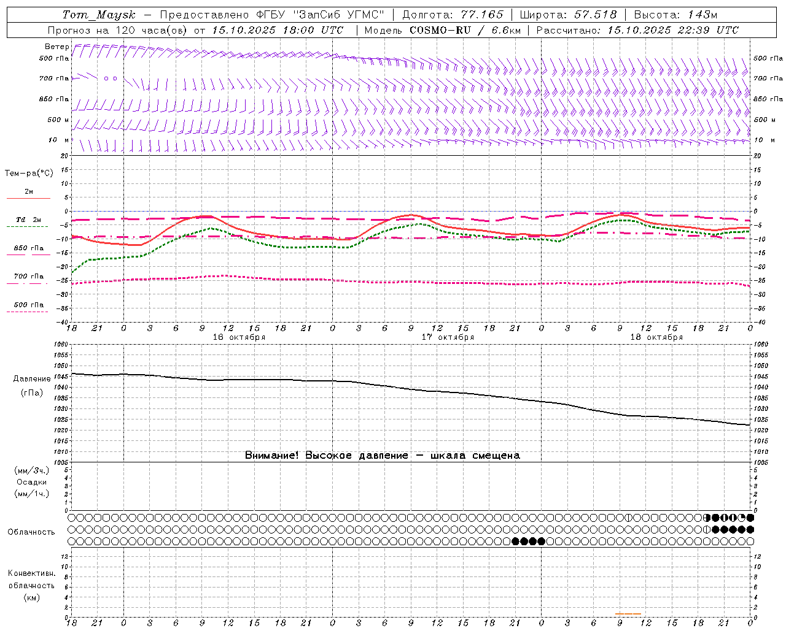Click the "Широта: 57.518" header value
The width and height of the screenshot is (786, 628).
click(568, 15)
